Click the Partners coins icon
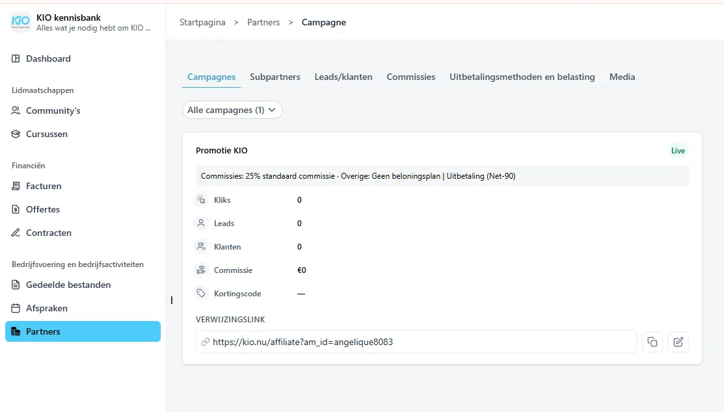724x412 pixels. click(16, 331)
